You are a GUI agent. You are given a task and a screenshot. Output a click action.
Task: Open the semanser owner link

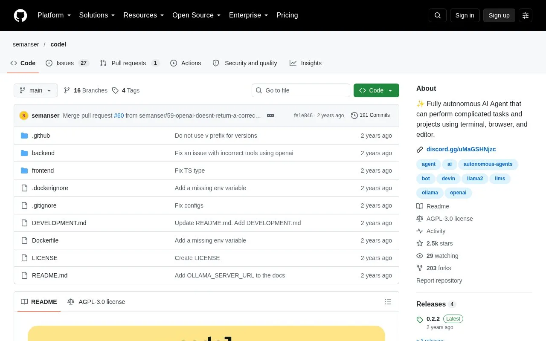(26, 44)
